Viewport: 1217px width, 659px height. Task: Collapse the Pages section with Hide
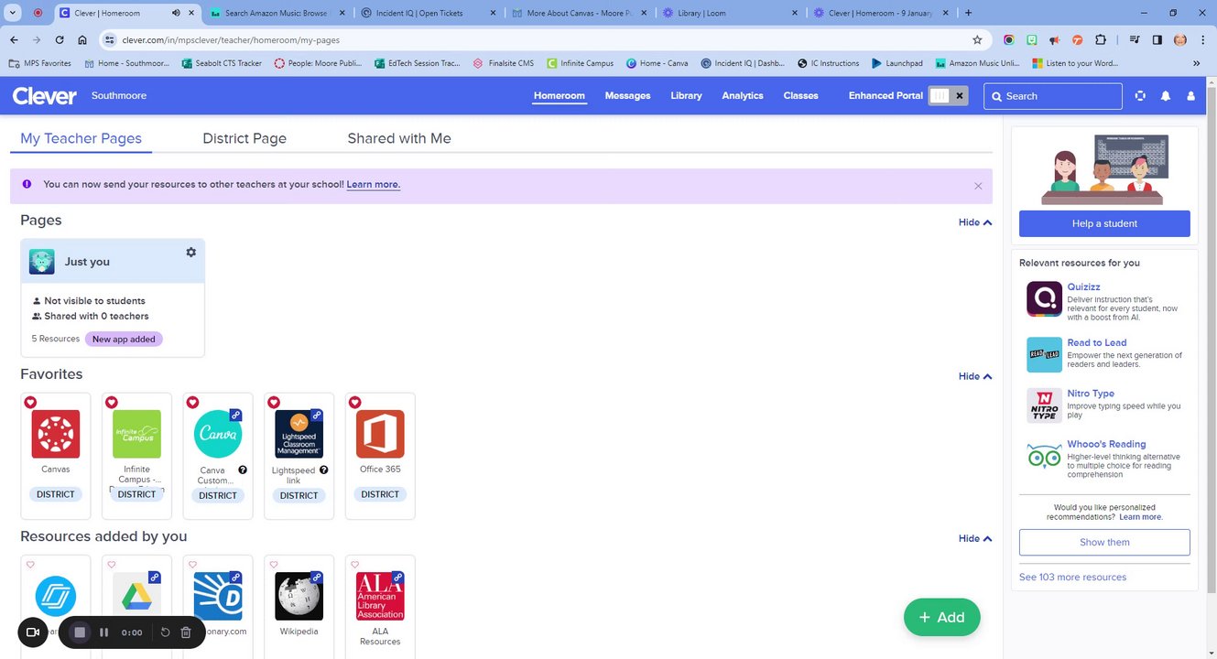pos(975,222)
